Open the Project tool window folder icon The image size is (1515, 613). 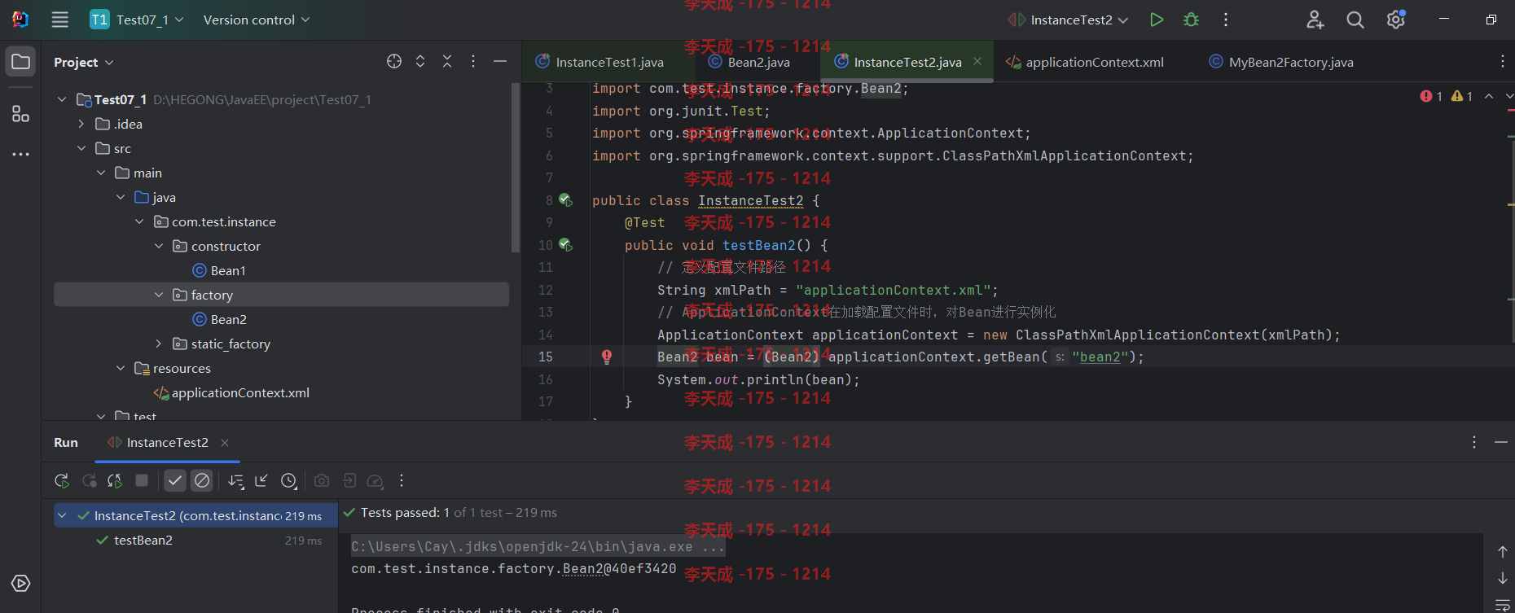click(x=21, y=62)
